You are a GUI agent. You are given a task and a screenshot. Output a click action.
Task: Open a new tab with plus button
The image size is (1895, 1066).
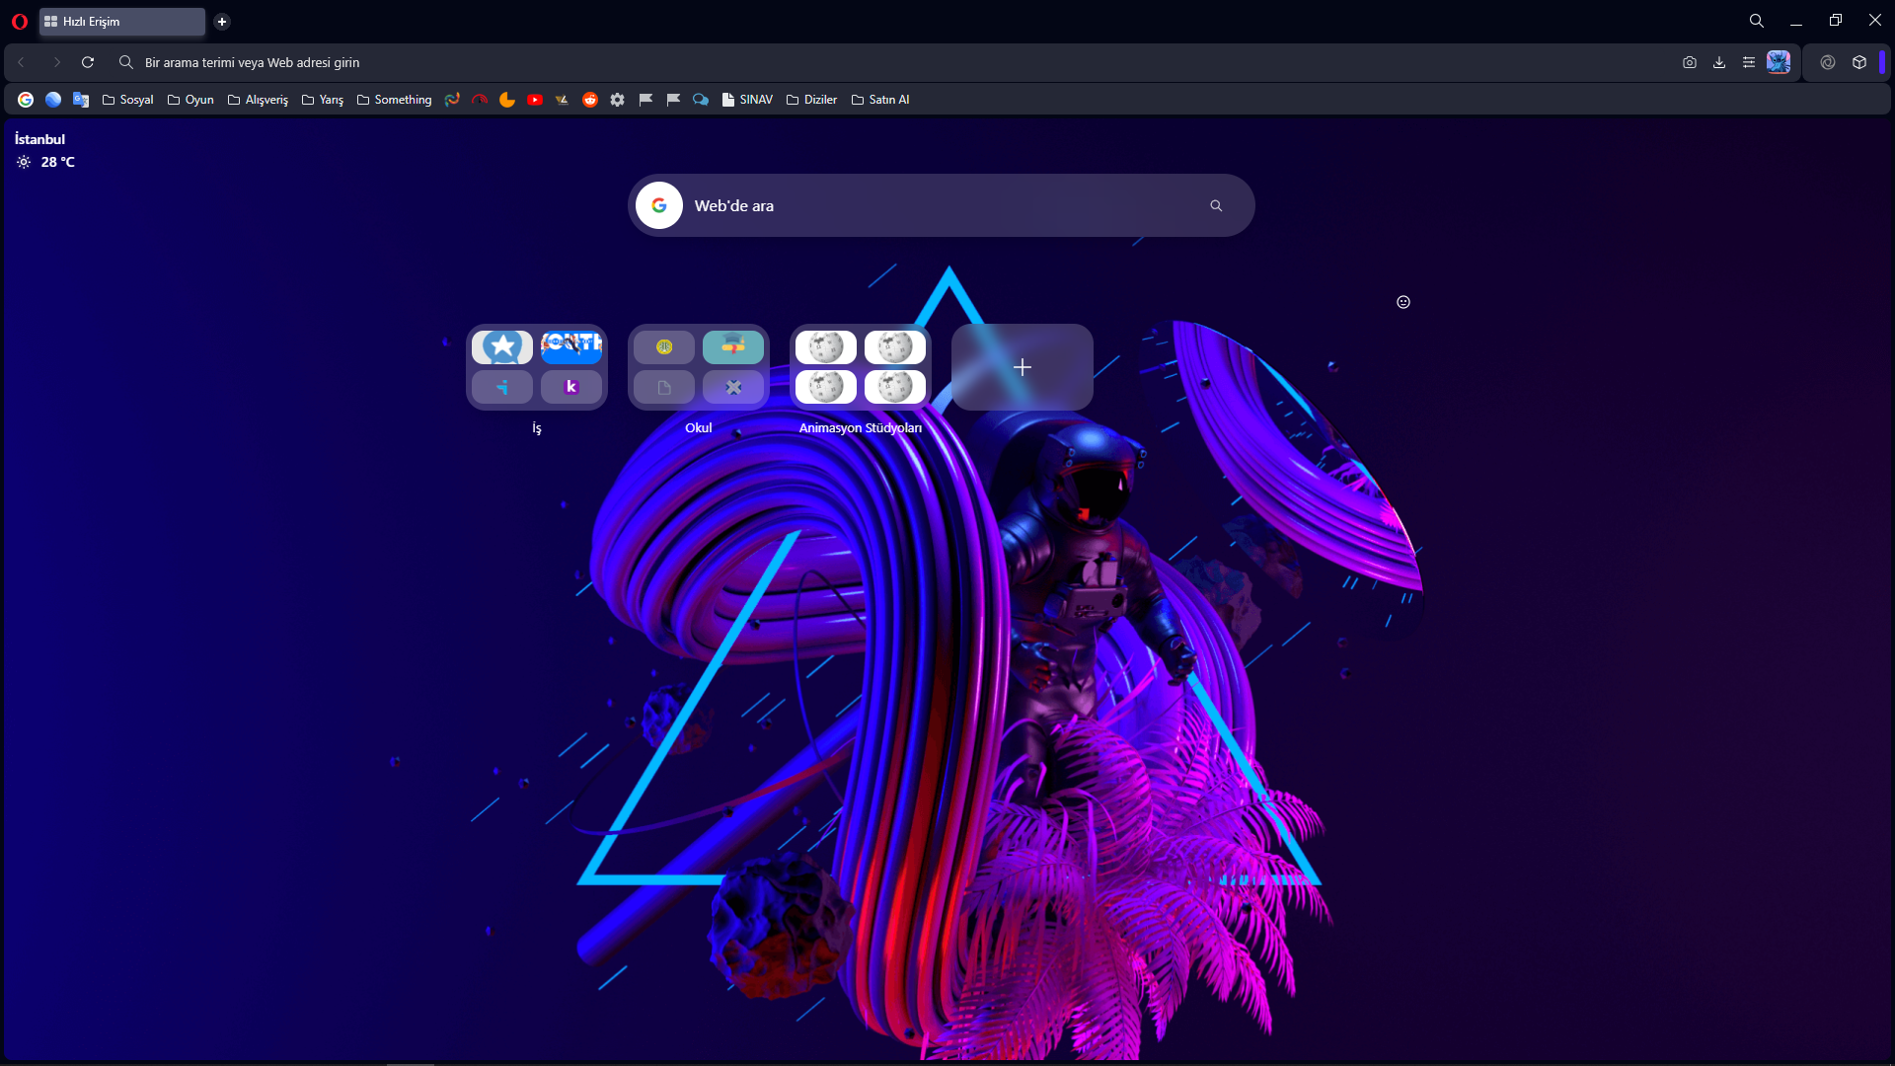tap(222, 21)
